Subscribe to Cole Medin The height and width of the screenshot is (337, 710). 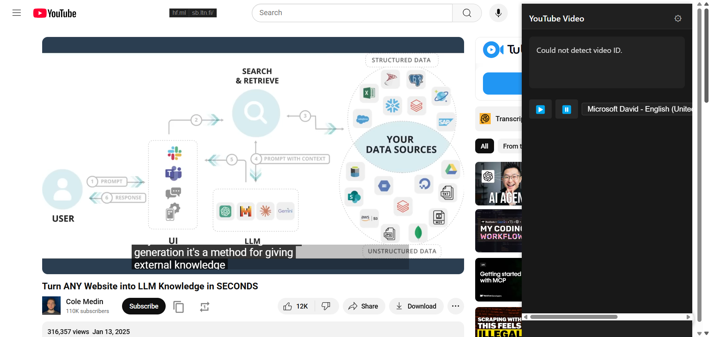click(144, 306)
